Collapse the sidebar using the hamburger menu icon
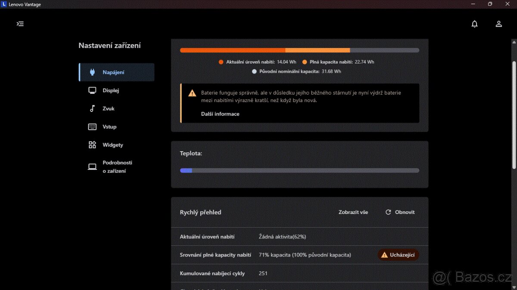This screenshot has height=290, width=517. pos(20,24)
